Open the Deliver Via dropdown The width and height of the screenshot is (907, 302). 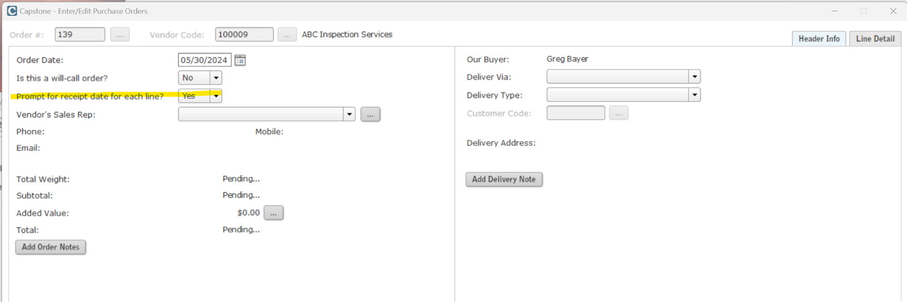tap(694, 76)
